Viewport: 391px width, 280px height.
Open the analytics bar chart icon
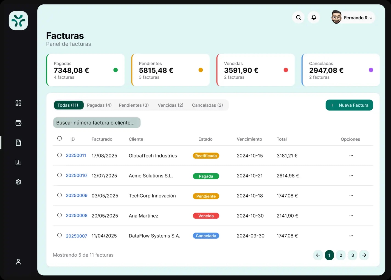pos(18,162)
